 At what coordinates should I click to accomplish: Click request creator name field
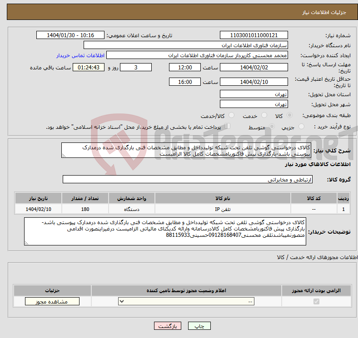tap(197, 55)
